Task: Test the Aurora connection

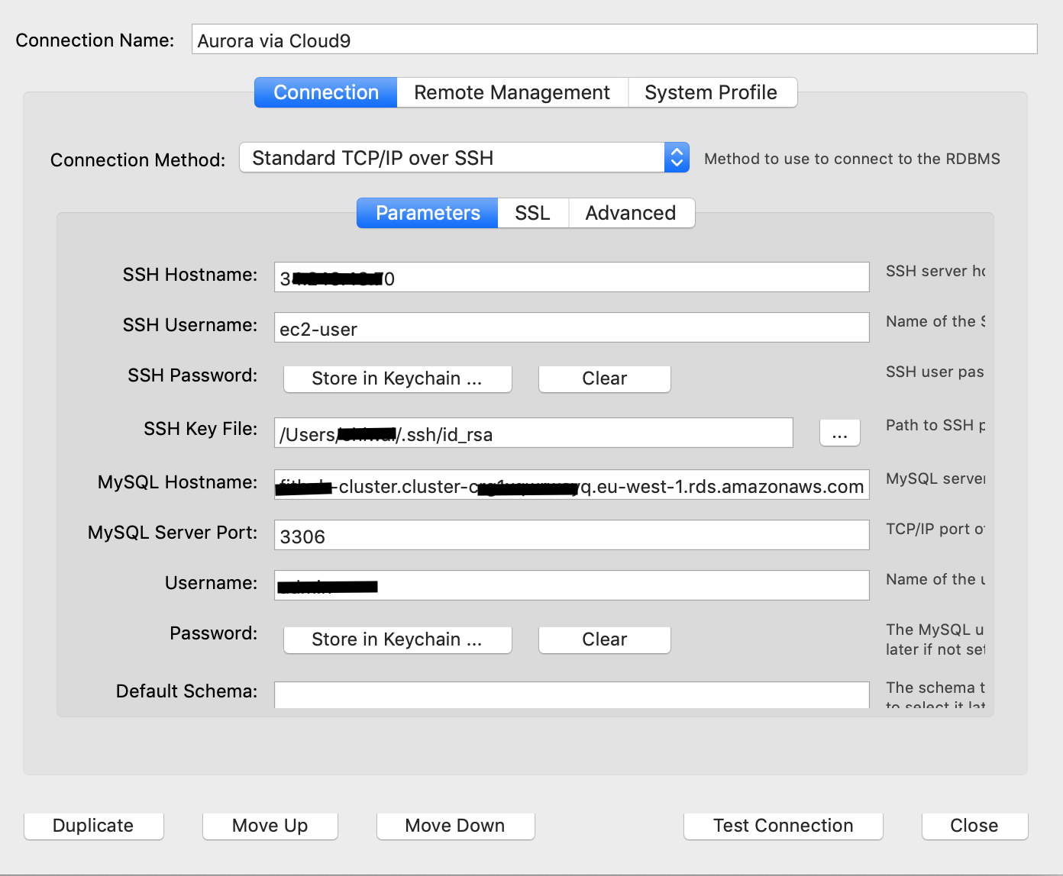Action: coord(783,825)
